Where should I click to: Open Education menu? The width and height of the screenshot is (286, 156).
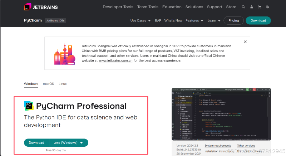pos(172,7)
